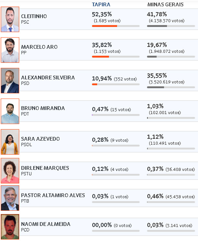
Task: Click the BRUNO MIRANDA candidate name
Action: tap(43, 108)
